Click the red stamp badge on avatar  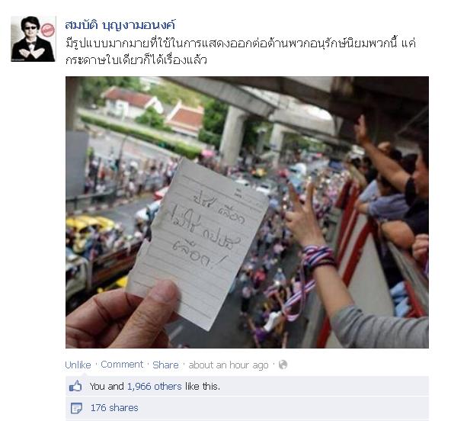pos(47,30)
